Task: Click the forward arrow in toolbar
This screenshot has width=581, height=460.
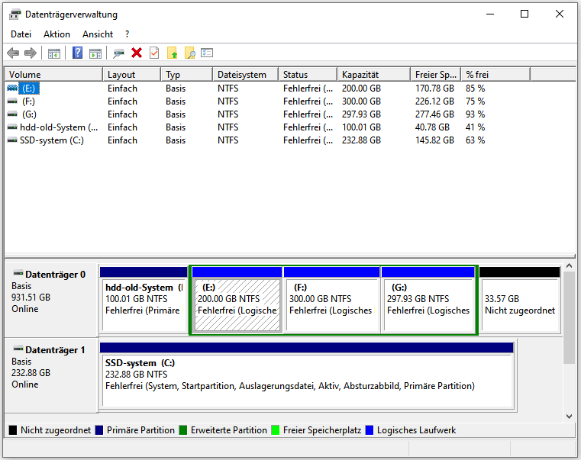Action: point(31,53)
